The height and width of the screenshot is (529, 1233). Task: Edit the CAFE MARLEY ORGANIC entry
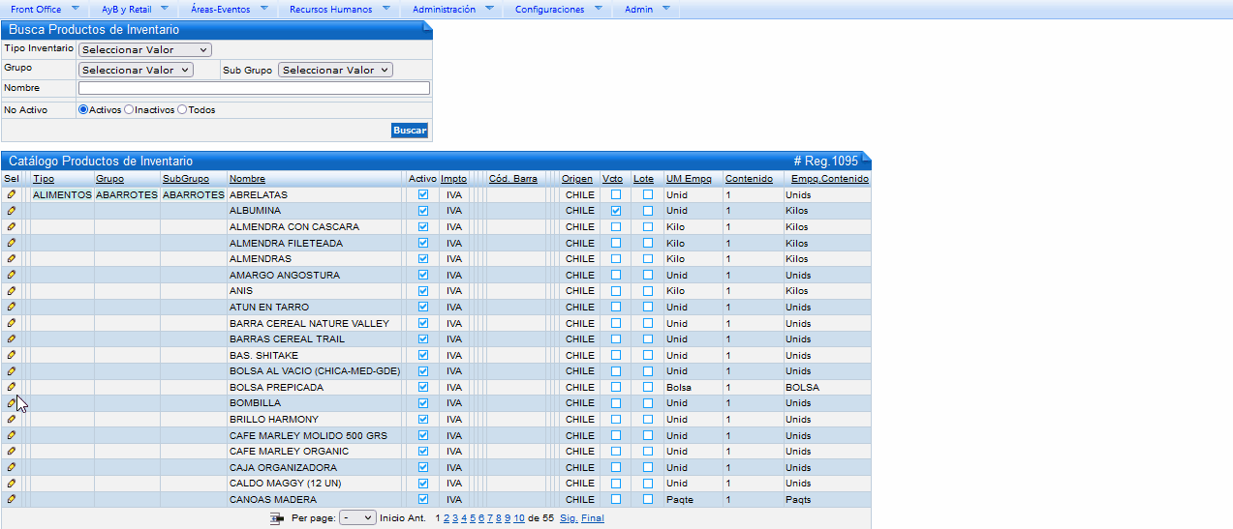(x=12, y=451)
